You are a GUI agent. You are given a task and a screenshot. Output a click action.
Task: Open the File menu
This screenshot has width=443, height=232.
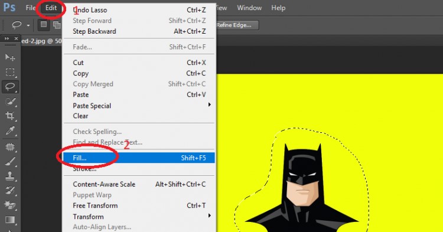[x=30, y=8]
